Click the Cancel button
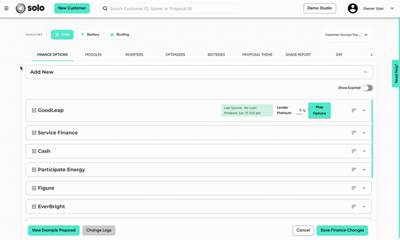 point(303,230)
